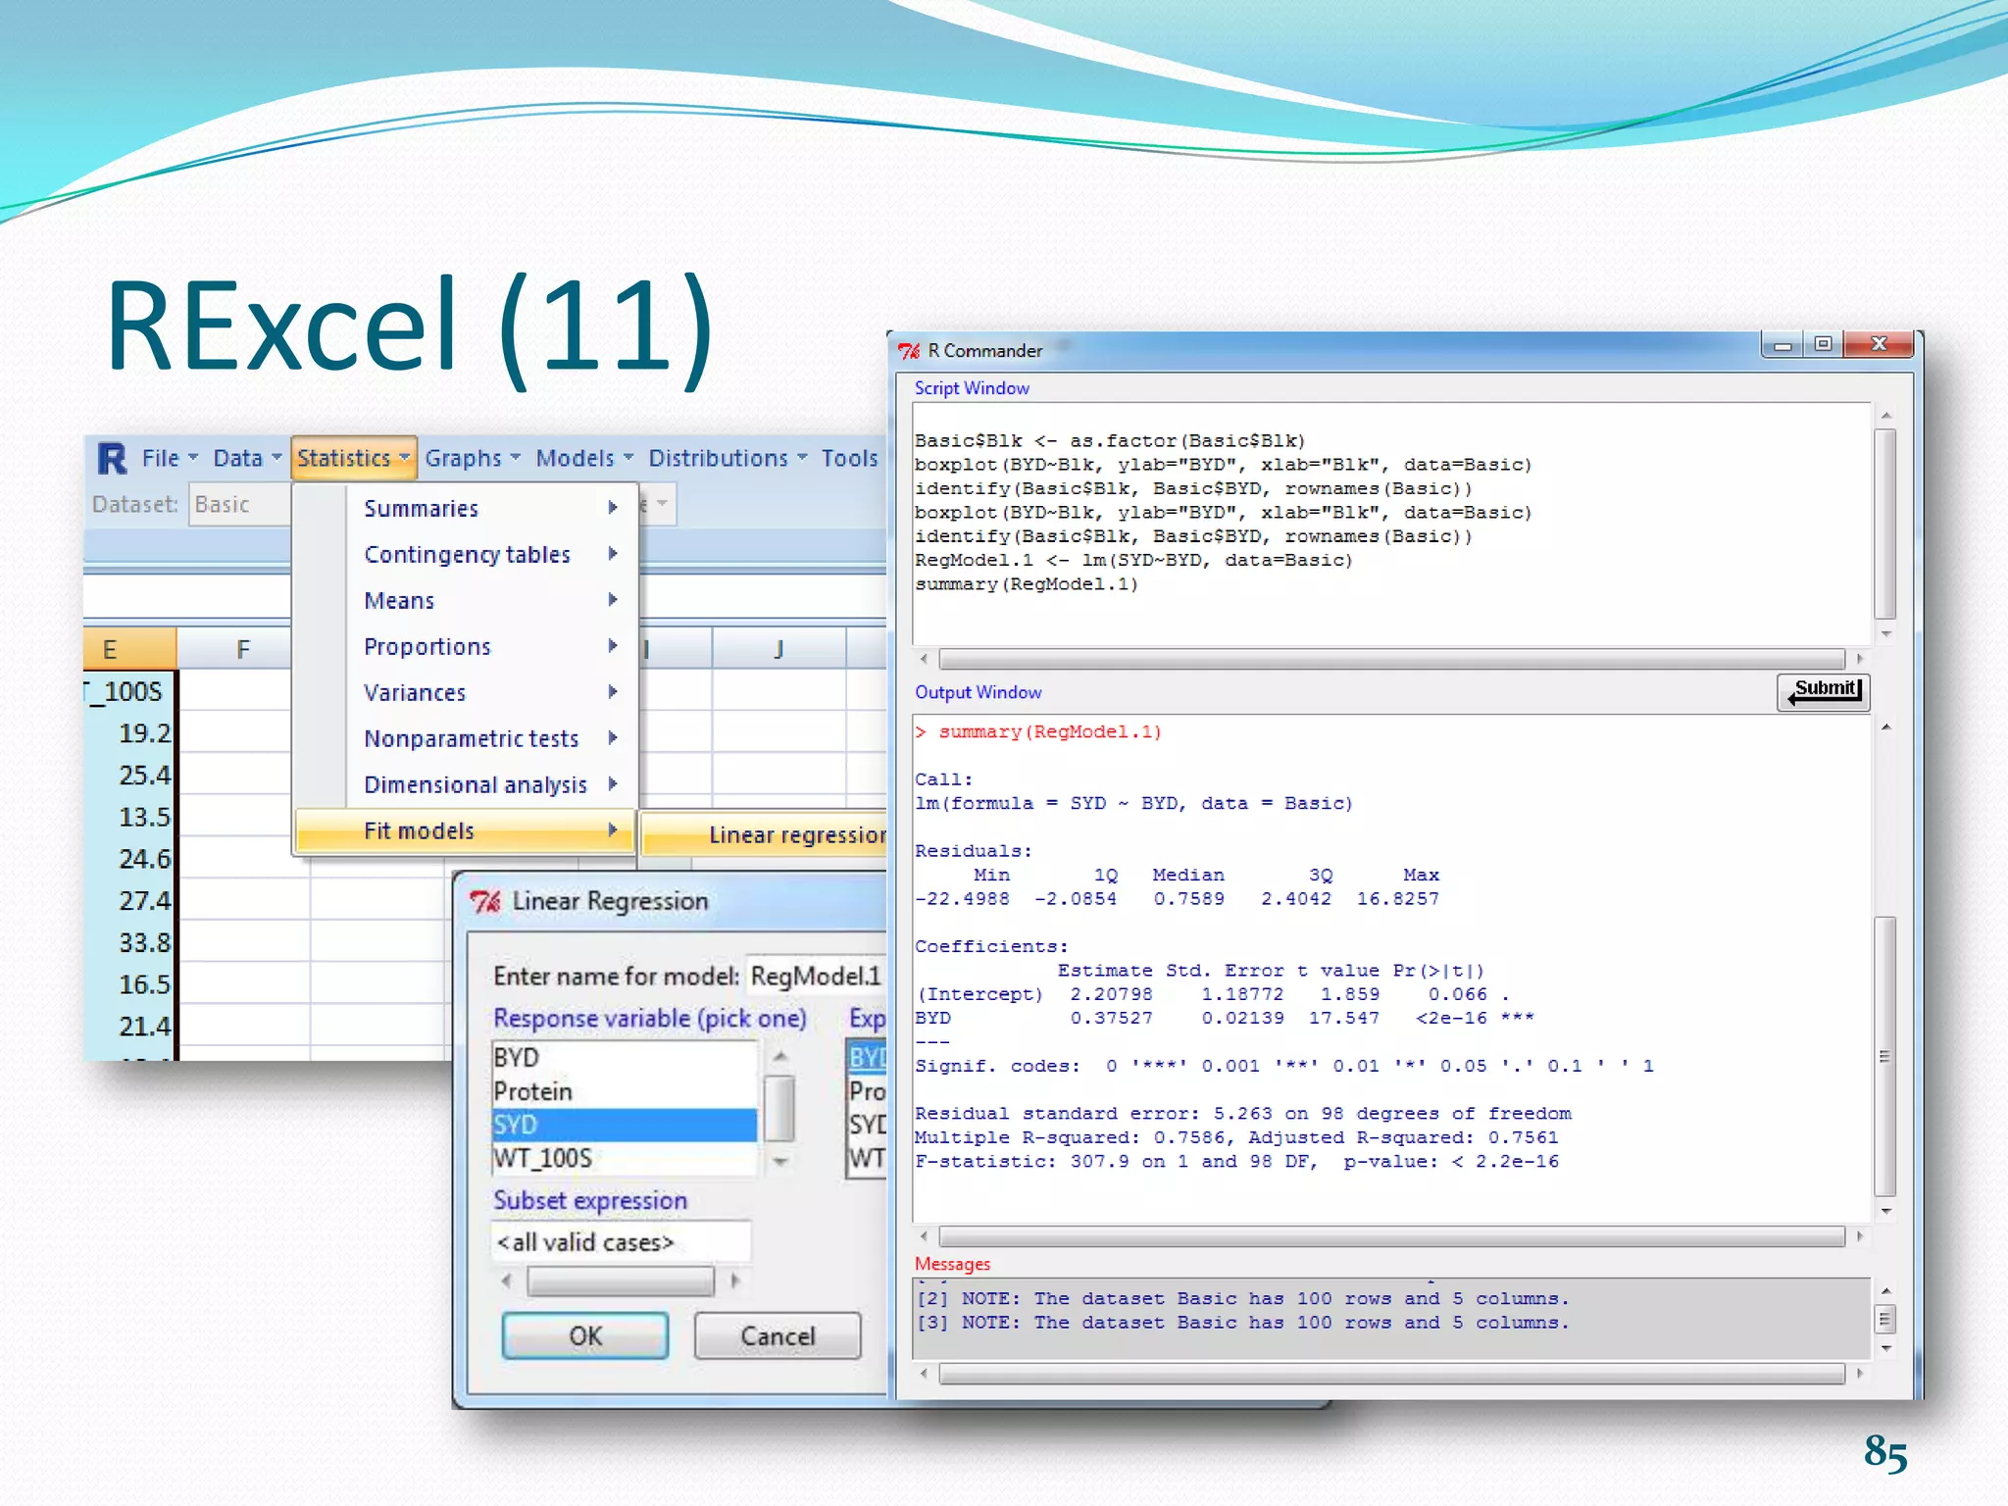Click cell with value 24.6
2008x1506 pixels.
(x=129, y=858)
